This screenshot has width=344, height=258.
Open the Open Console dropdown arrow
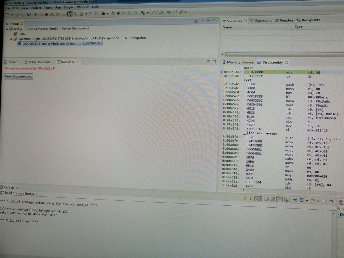tap(319, 201)
